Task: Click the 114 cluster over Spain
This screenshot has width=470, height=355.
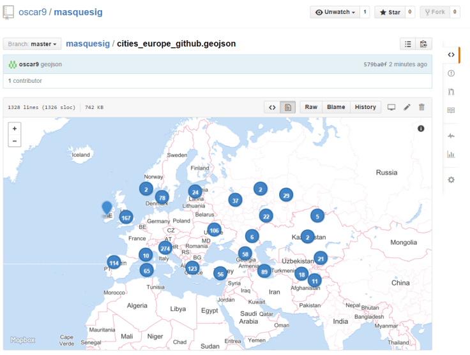Action: coord(114,263)
